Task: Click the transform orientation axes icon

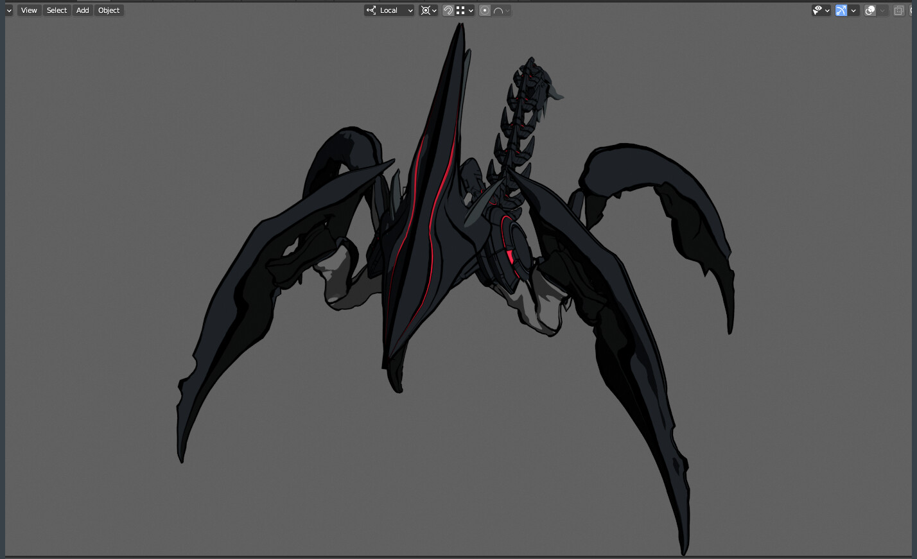Action: click(x=372, y=10)
